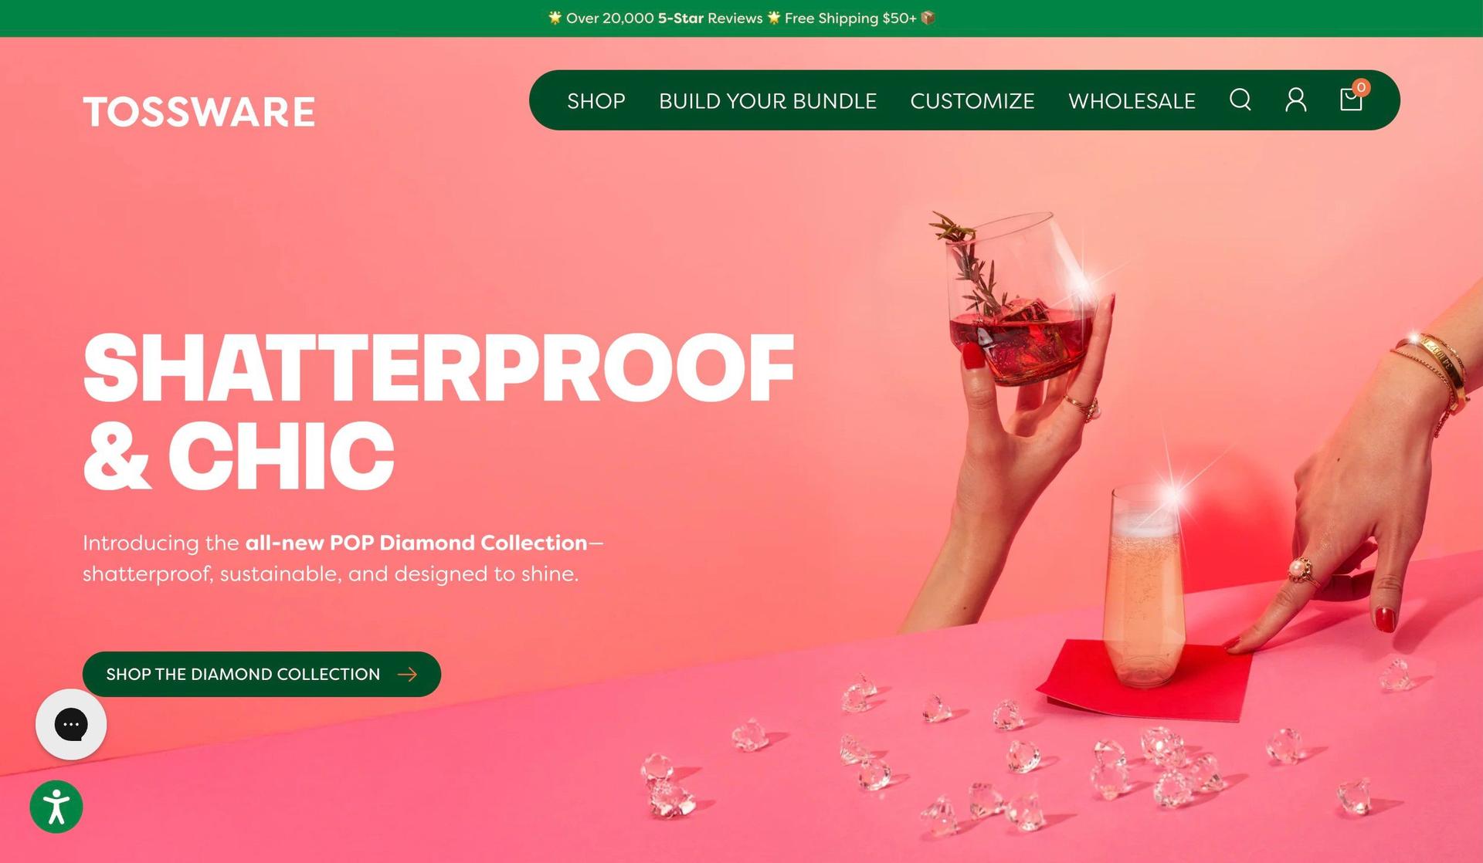
Task: Open the CUSTOMIZE menu item
Action: click(972, 101)
